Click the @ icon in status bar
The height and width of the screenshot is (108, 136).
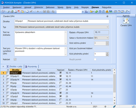tap(105, 107)
